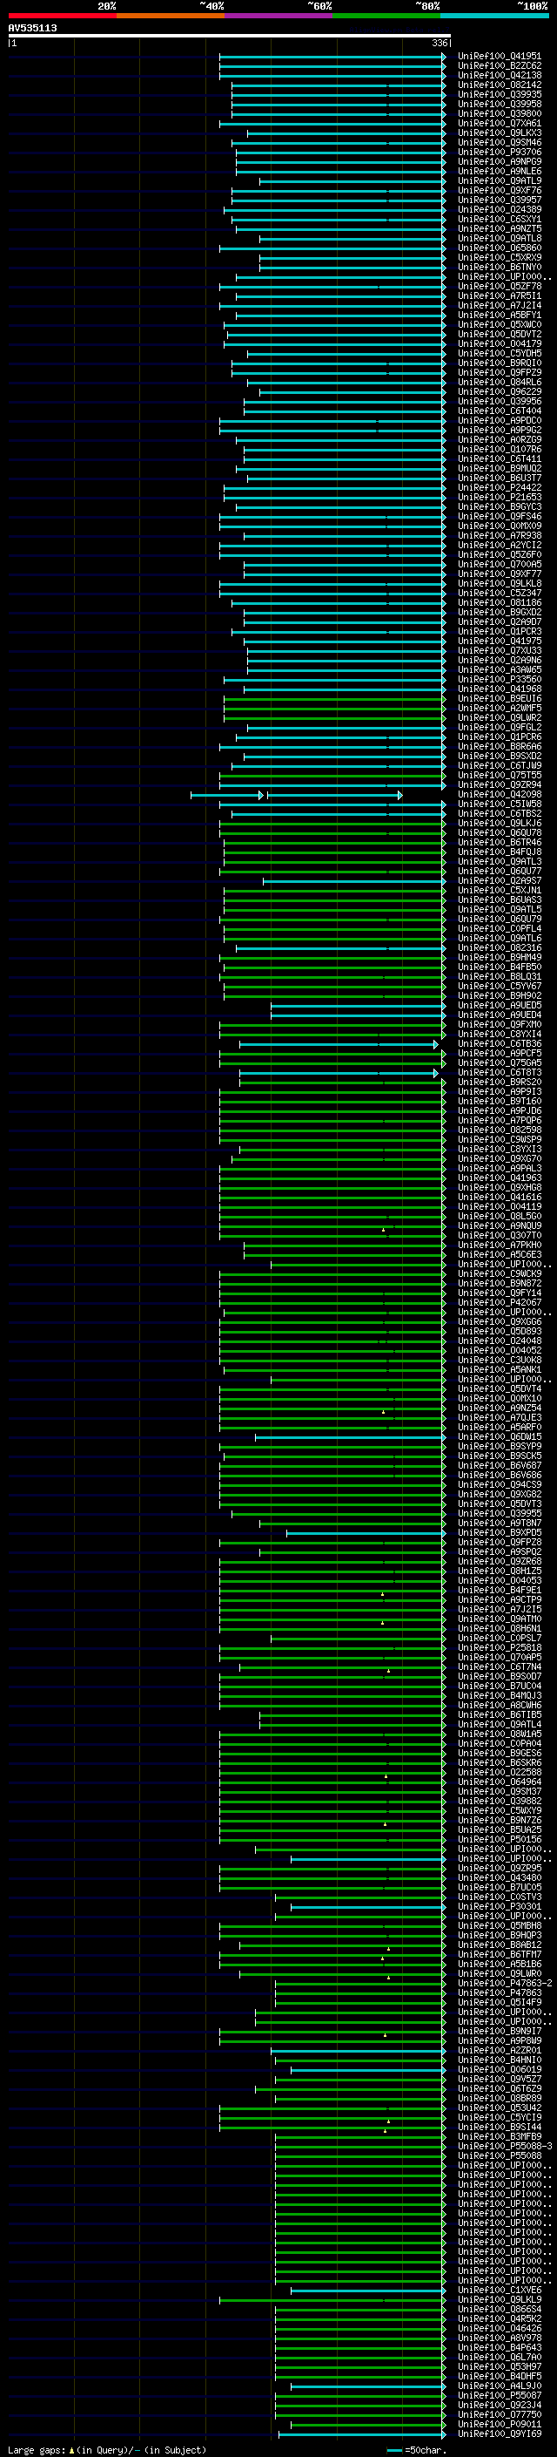Select hit UniRef100_Q39958

coord(499,104)
